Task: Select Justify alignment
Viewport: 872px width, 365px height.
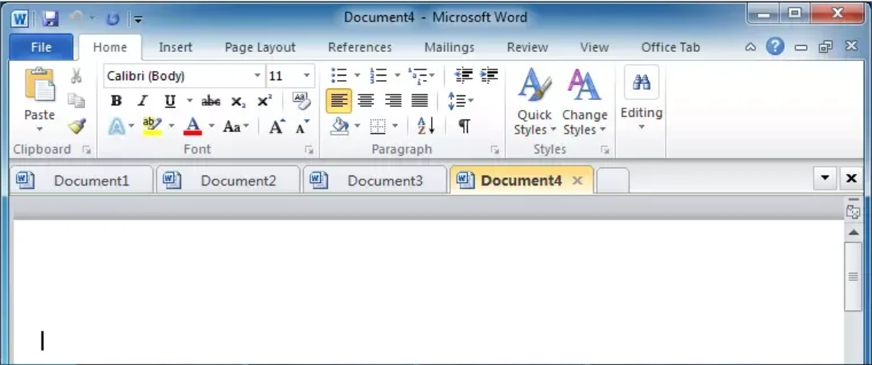Action: coord(420,101)
